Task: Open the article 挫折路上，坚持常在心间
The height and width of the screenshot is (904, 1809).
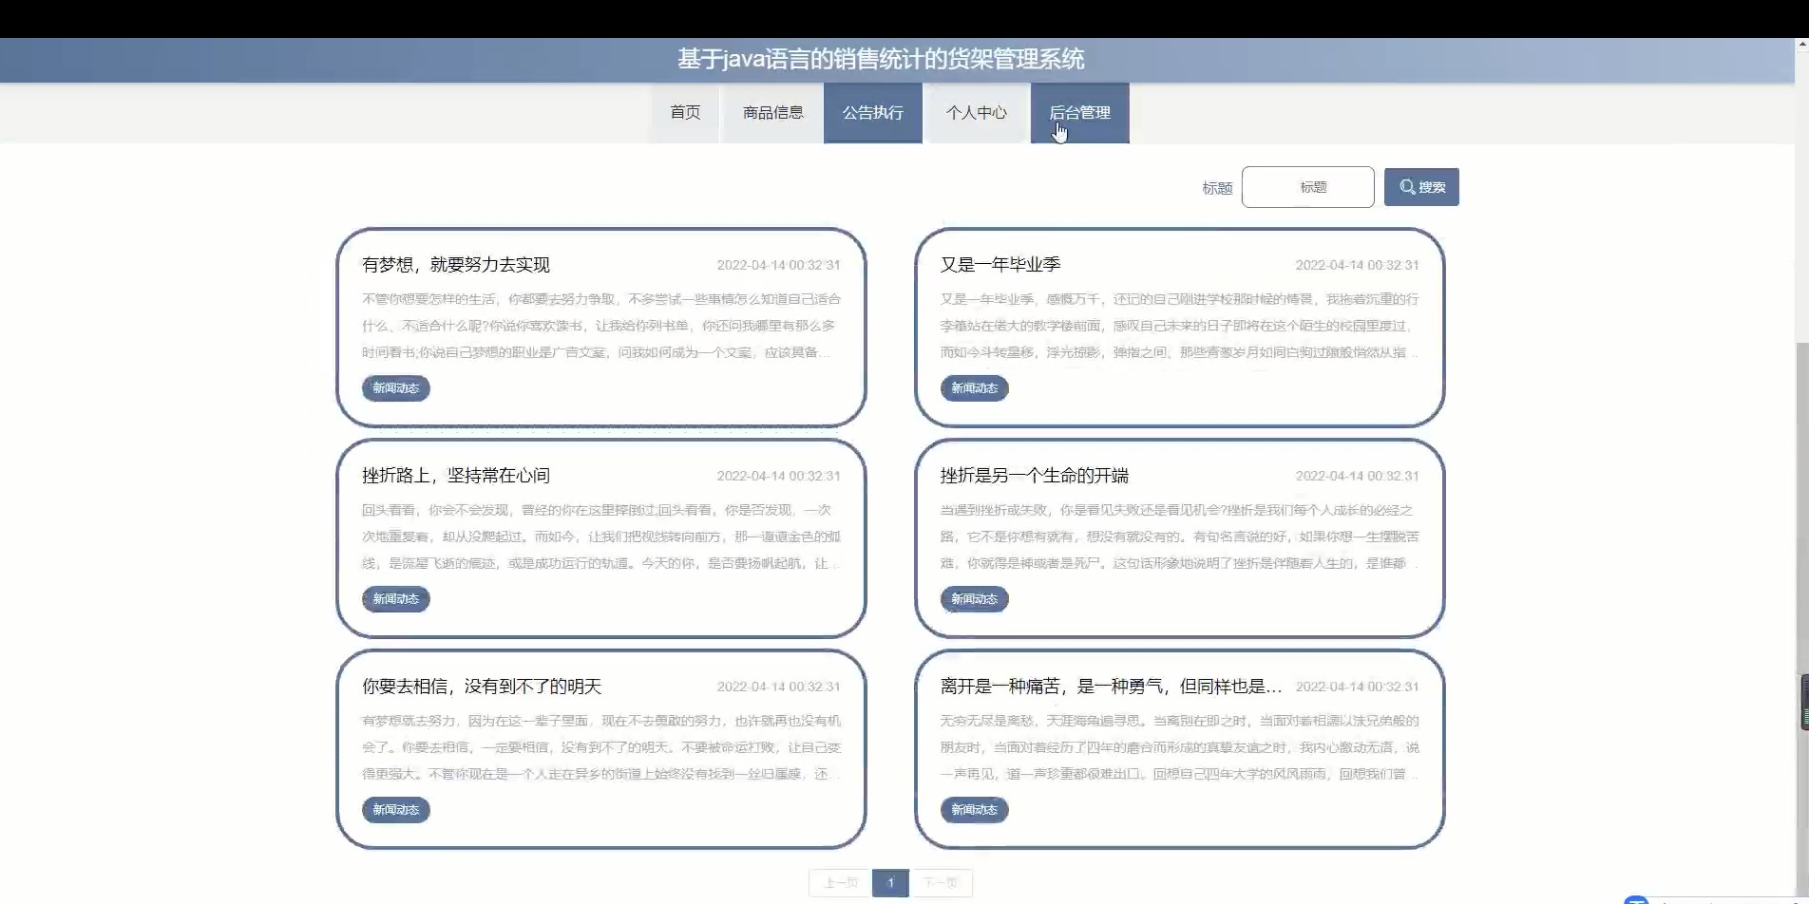Action: coord(456,476)
